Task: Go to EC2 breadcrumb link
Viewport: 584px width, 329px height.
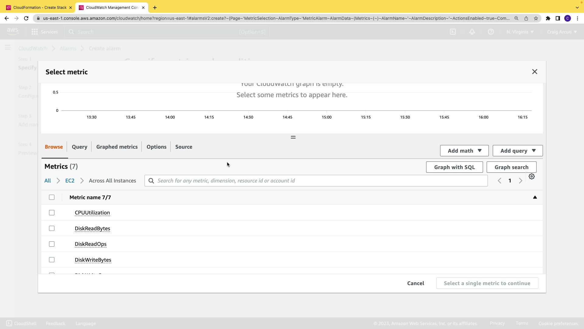Action: click(70, 181)
